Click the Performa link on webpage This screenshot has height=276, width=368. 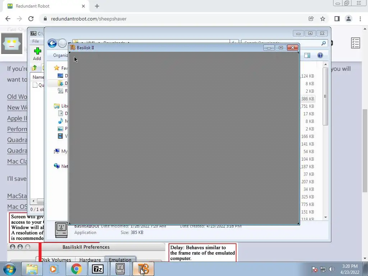coord(17,129)
